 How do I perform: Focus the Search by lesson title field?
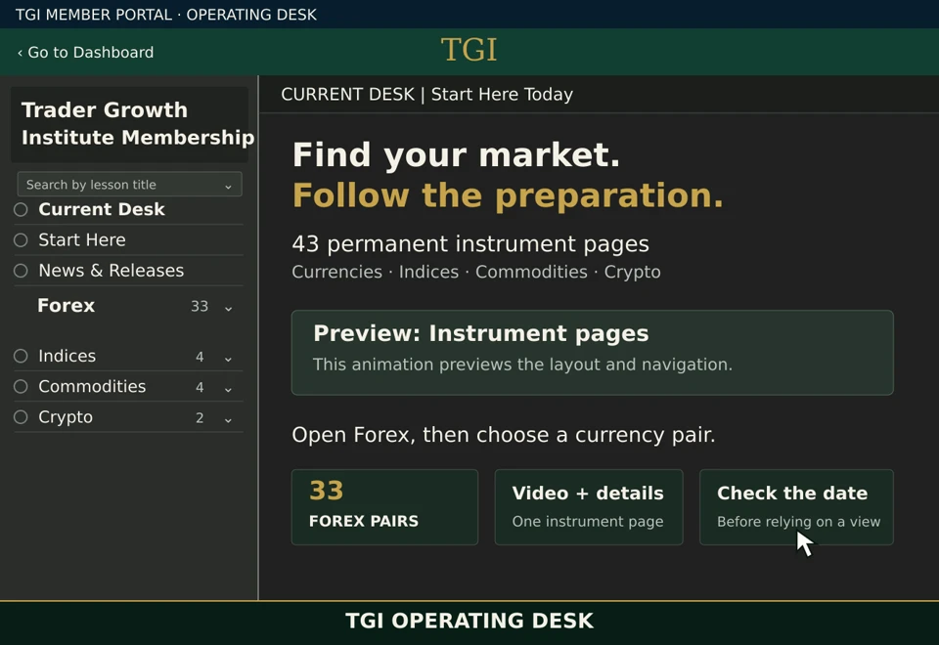[x=129, y=185]
